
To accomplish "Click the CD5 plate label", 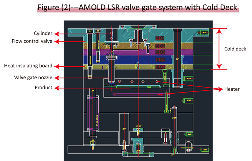I will click(x=160, y=67).
